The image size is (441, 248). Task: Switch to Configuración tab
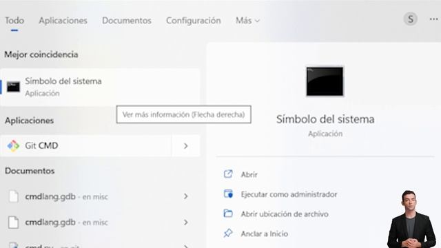193,21
